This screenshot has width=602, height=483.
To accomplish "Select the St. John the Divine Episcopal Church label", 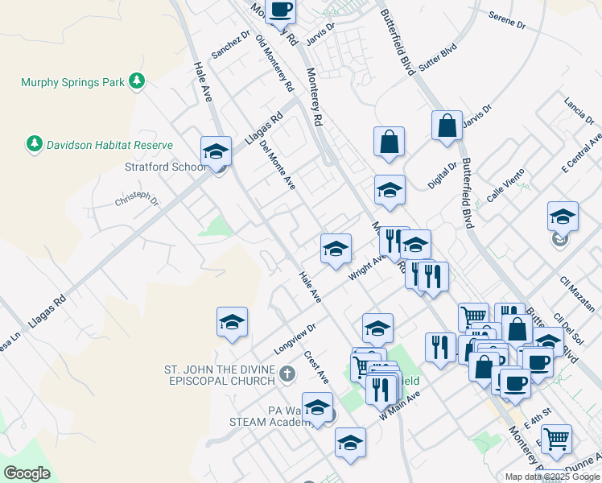I will (x=220, y=375).
